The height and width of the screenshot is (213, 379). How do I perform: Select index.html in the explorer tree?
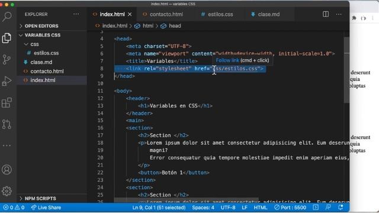pos(43,80)
